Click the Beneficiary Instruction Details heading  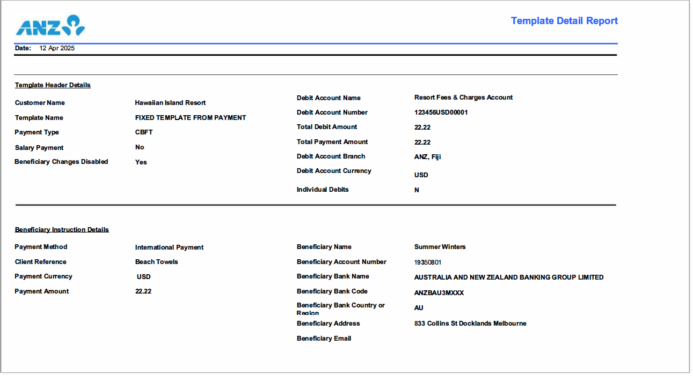(61, 229)
